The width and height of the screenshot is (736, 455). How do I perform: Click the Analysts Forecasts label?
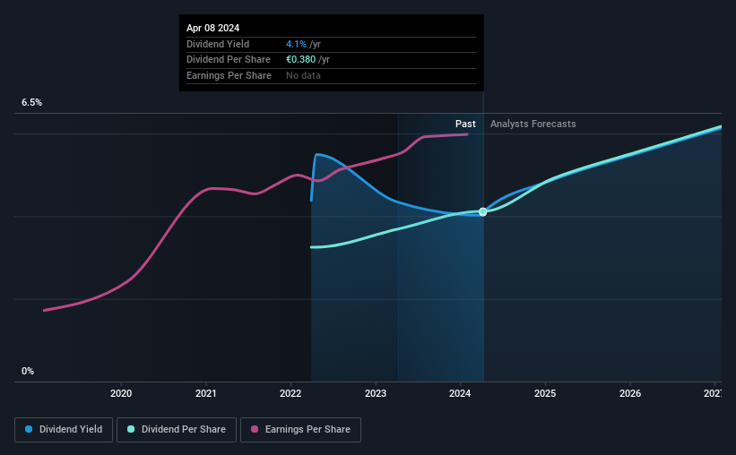[x=533, y=124]
